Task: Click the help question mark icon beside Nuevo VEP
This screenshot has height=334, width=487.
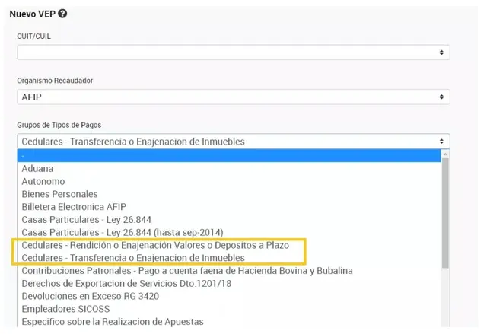Action: point(62,14)
